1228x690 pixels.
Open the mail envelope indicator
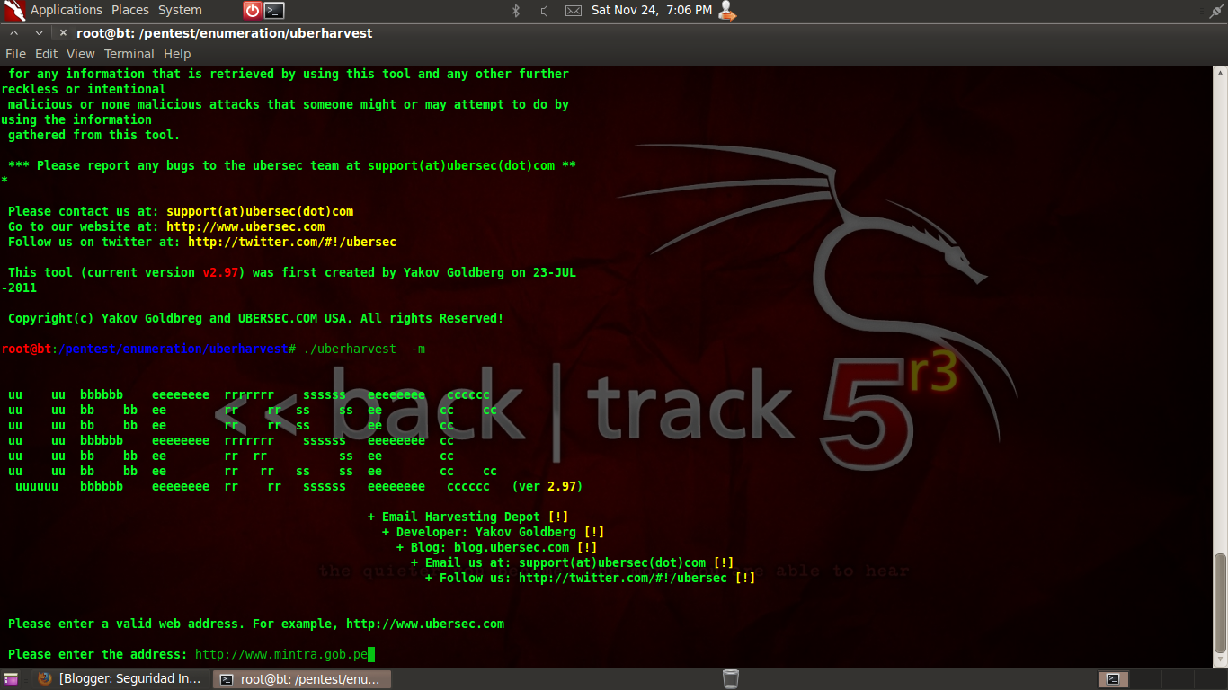[x=574, y=11]
